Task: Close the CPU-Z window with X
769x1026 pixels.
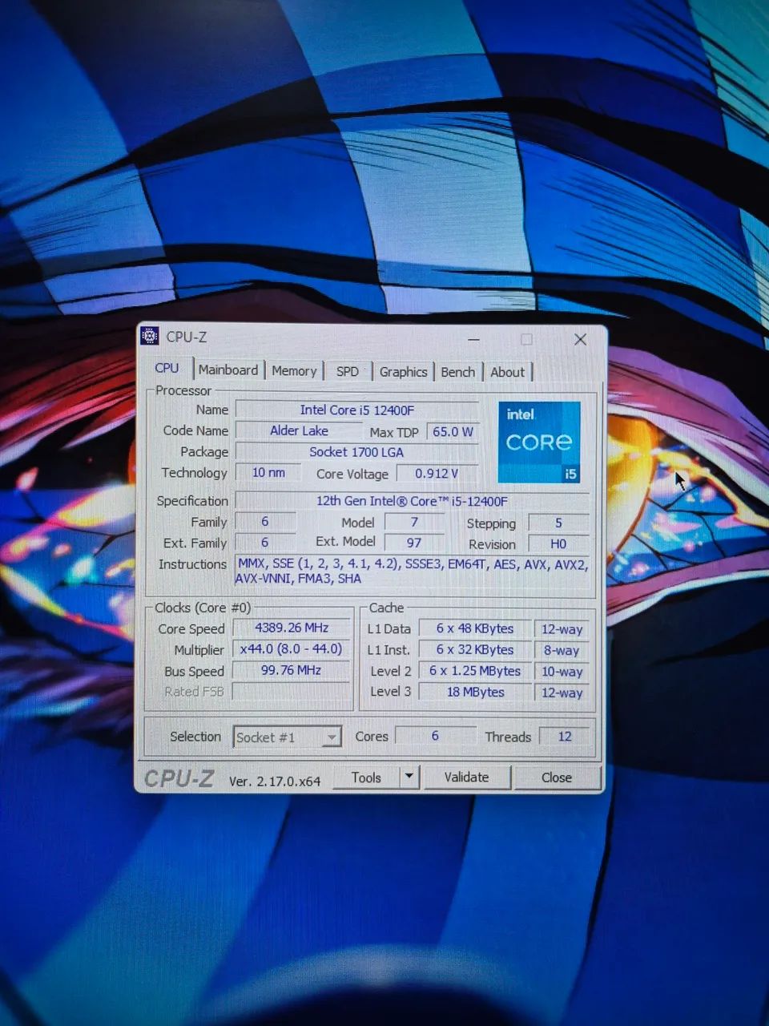Action: coord(581,340)
